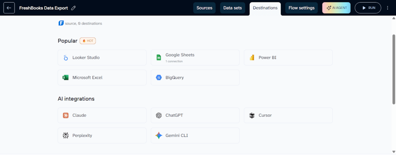396x155 pixels.
Task: Select Perplexity AI integration card
Action: pos(102,135)
